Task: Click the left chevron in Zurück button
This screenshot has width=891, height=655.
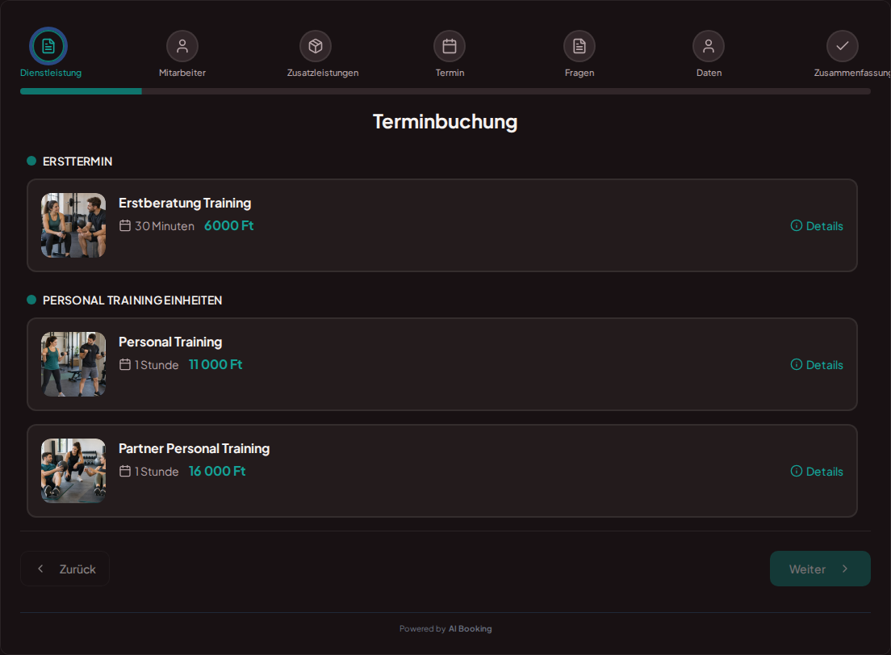Action: coord(40,569)
